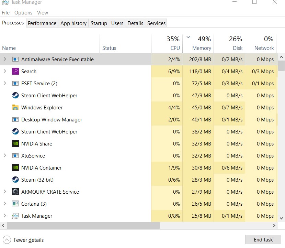Image resolution: width=285 pixels, height=248 pixels.
Task: Select the NVIDIA Share process name
Action: click(x=37, y=144)
